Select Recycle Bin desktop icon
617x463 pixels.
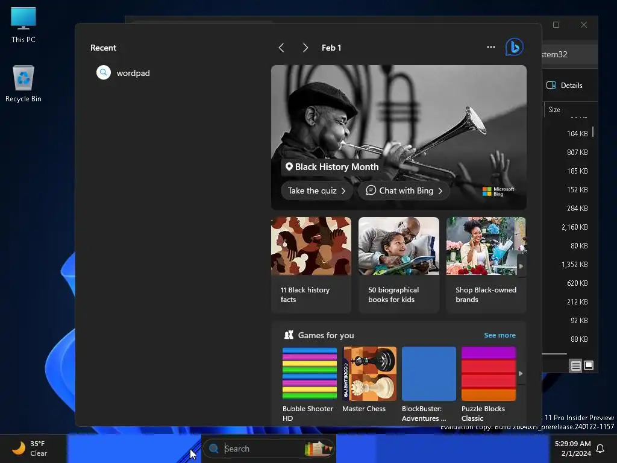pos(23,84)
